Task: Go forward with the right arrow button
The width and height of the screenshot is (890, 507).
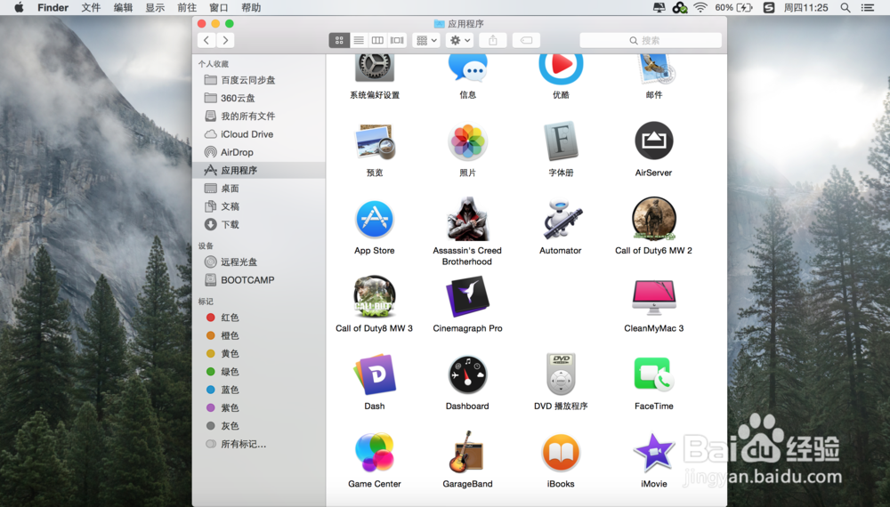Action: 226,40
